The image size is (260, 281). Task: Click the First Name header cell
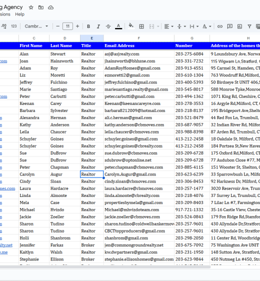[34, 45]
